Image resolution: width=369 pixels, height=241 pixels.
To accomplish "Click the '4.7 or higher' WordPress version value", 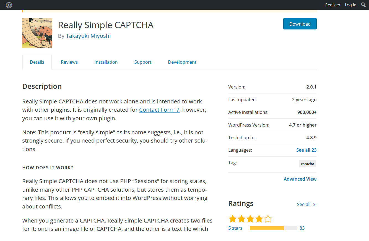I will pos(303,125).
